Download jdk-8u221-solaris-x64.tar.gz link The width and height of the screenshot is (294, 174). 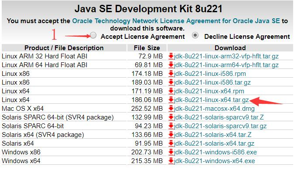pyautogui.click(x=214, y=143)
